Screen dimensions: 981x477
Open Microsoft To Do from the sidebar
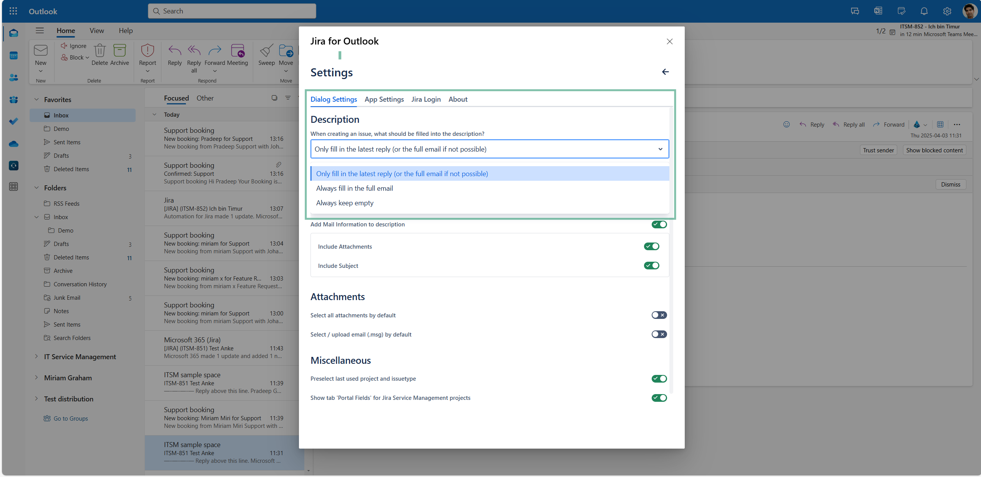point(13,122)
